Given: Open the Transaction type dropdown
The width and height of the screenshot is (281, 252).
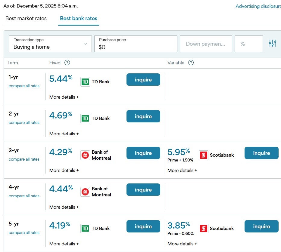Looking at the screenshot, I should tap(50, 44).
